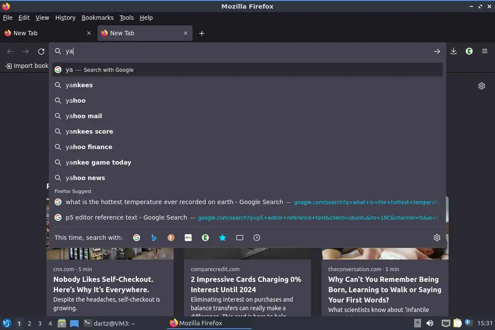Click the Mozilla Firefox taskbar entry
Image resolution: width=495 pixels, height=330 pixels.
[x=209, y=324]
